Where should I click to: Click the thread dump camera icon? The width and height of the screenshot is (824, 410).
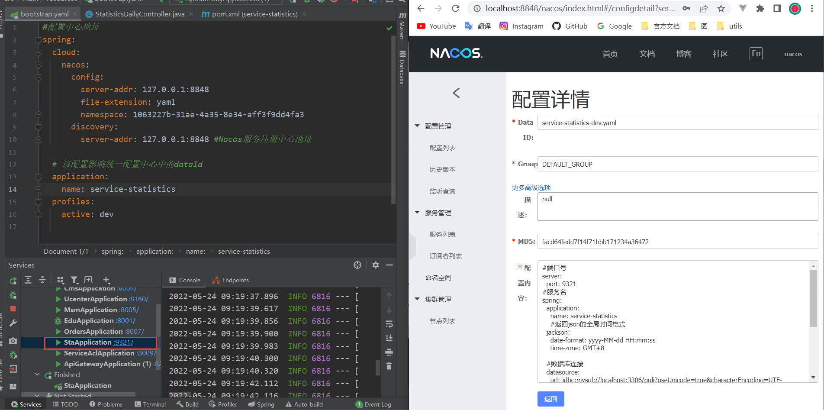(x=13, y=341)
